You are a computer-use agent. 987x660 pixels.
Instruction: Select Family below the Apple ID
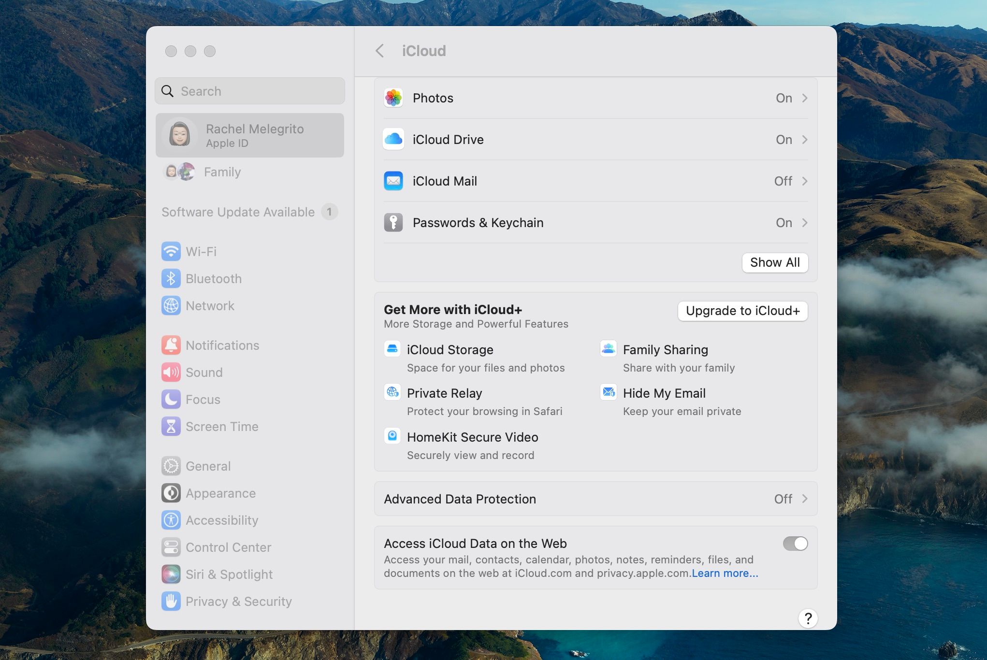pyautogui.click(x=222, y=172)
